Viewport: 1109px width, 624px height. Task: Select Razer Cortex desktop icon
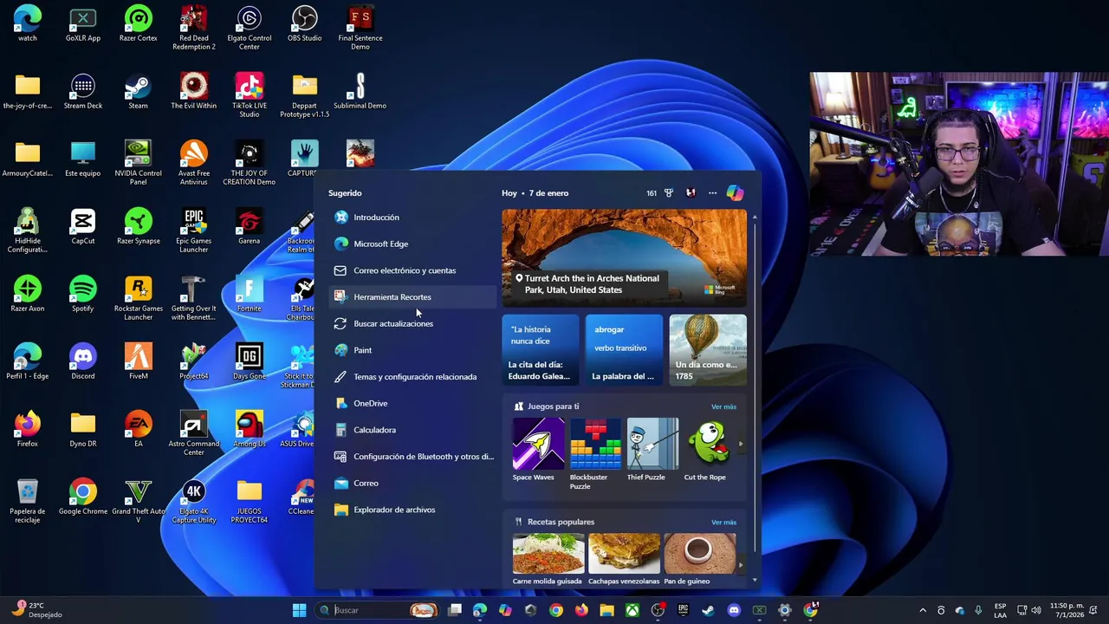coord(138,24)
